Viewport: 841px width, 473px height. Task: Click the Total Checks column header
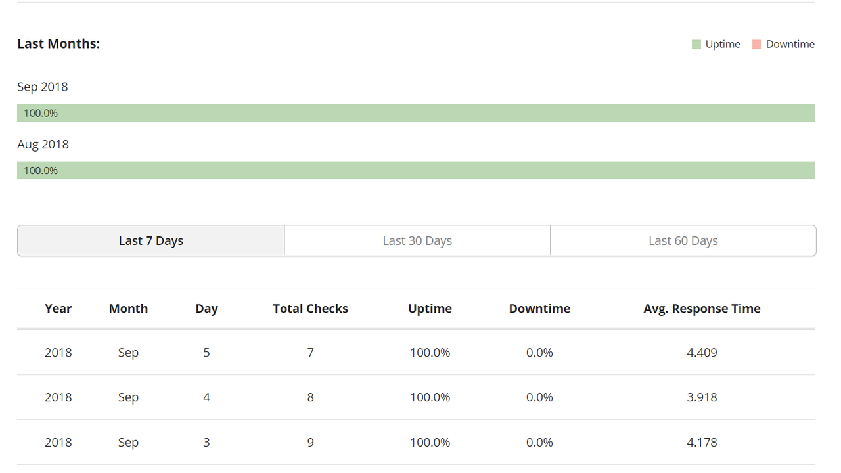[310, 309]
